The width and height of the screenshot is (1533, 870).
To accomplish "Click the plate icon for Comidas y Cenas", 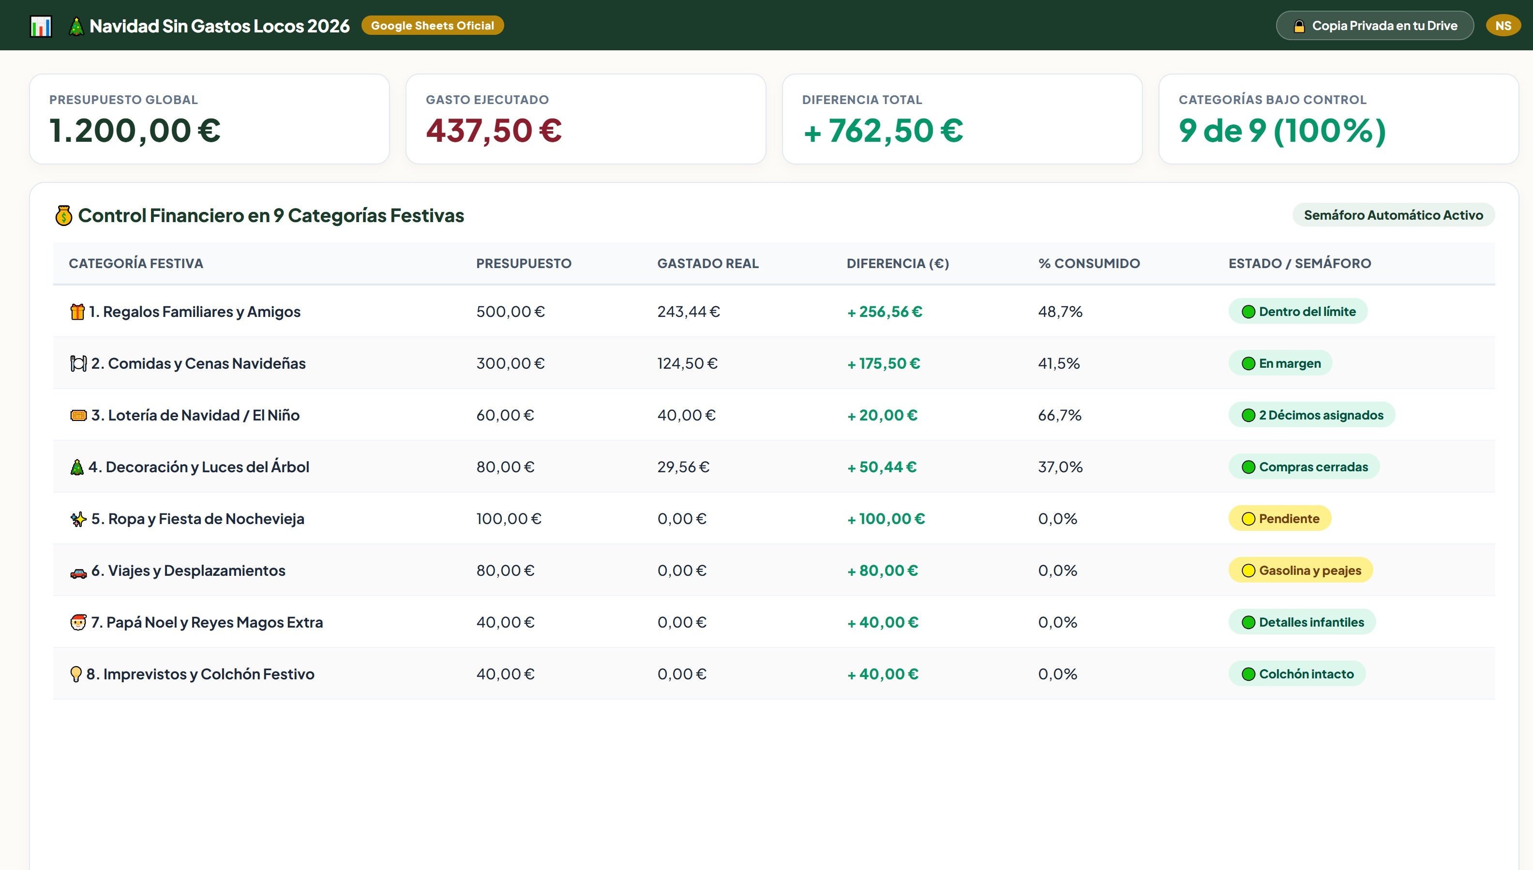I will pos(78,363).
